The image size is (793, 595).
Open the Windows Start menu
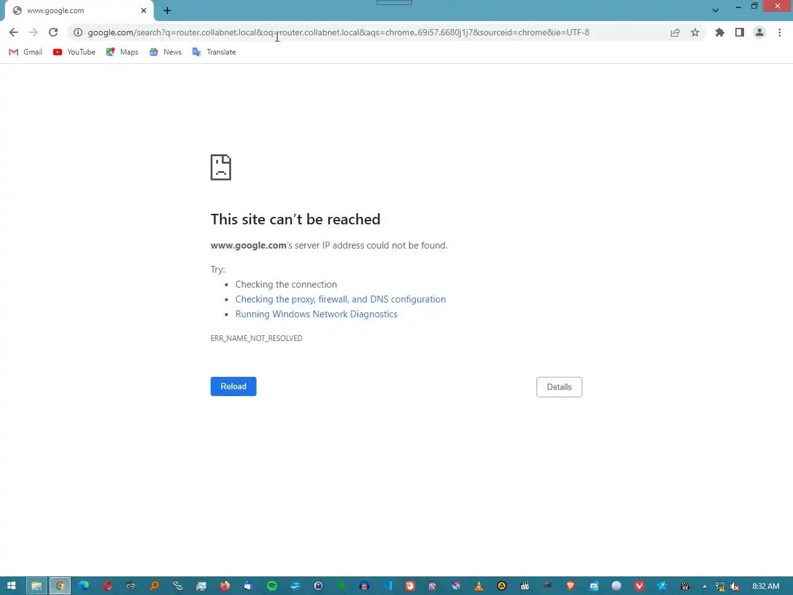click(x=11, y=586)
